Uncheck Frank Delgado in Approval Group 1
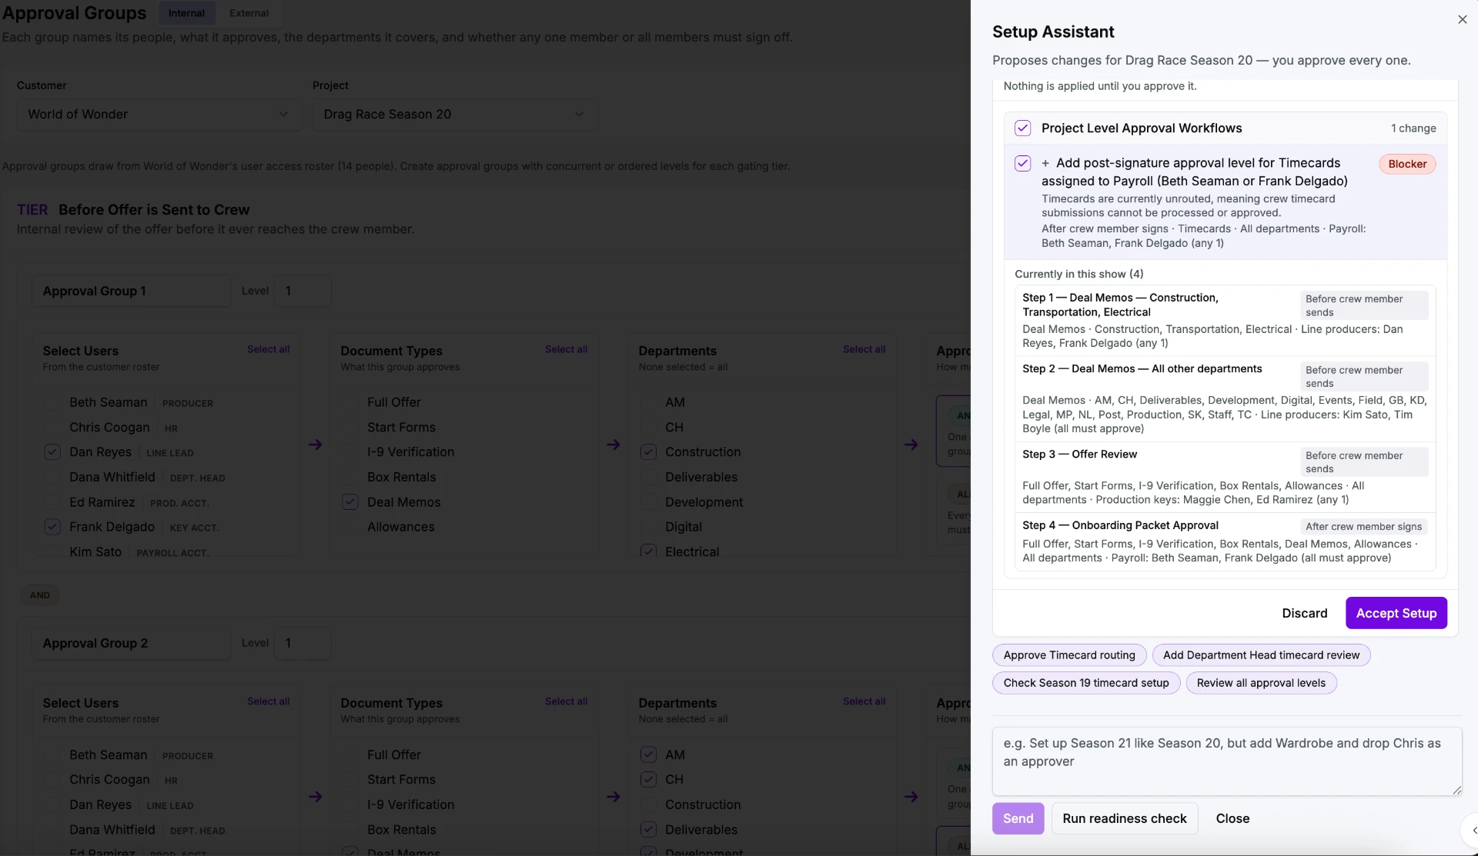This screenshot has height=856, width=1478. click(x=52, y=527)
